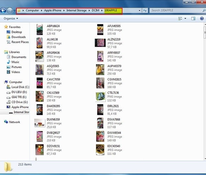Image resolution: width=206 pixels, height=175 pixels.
Task: Click the Forward navigation arrow
Action: click(10, 11)
